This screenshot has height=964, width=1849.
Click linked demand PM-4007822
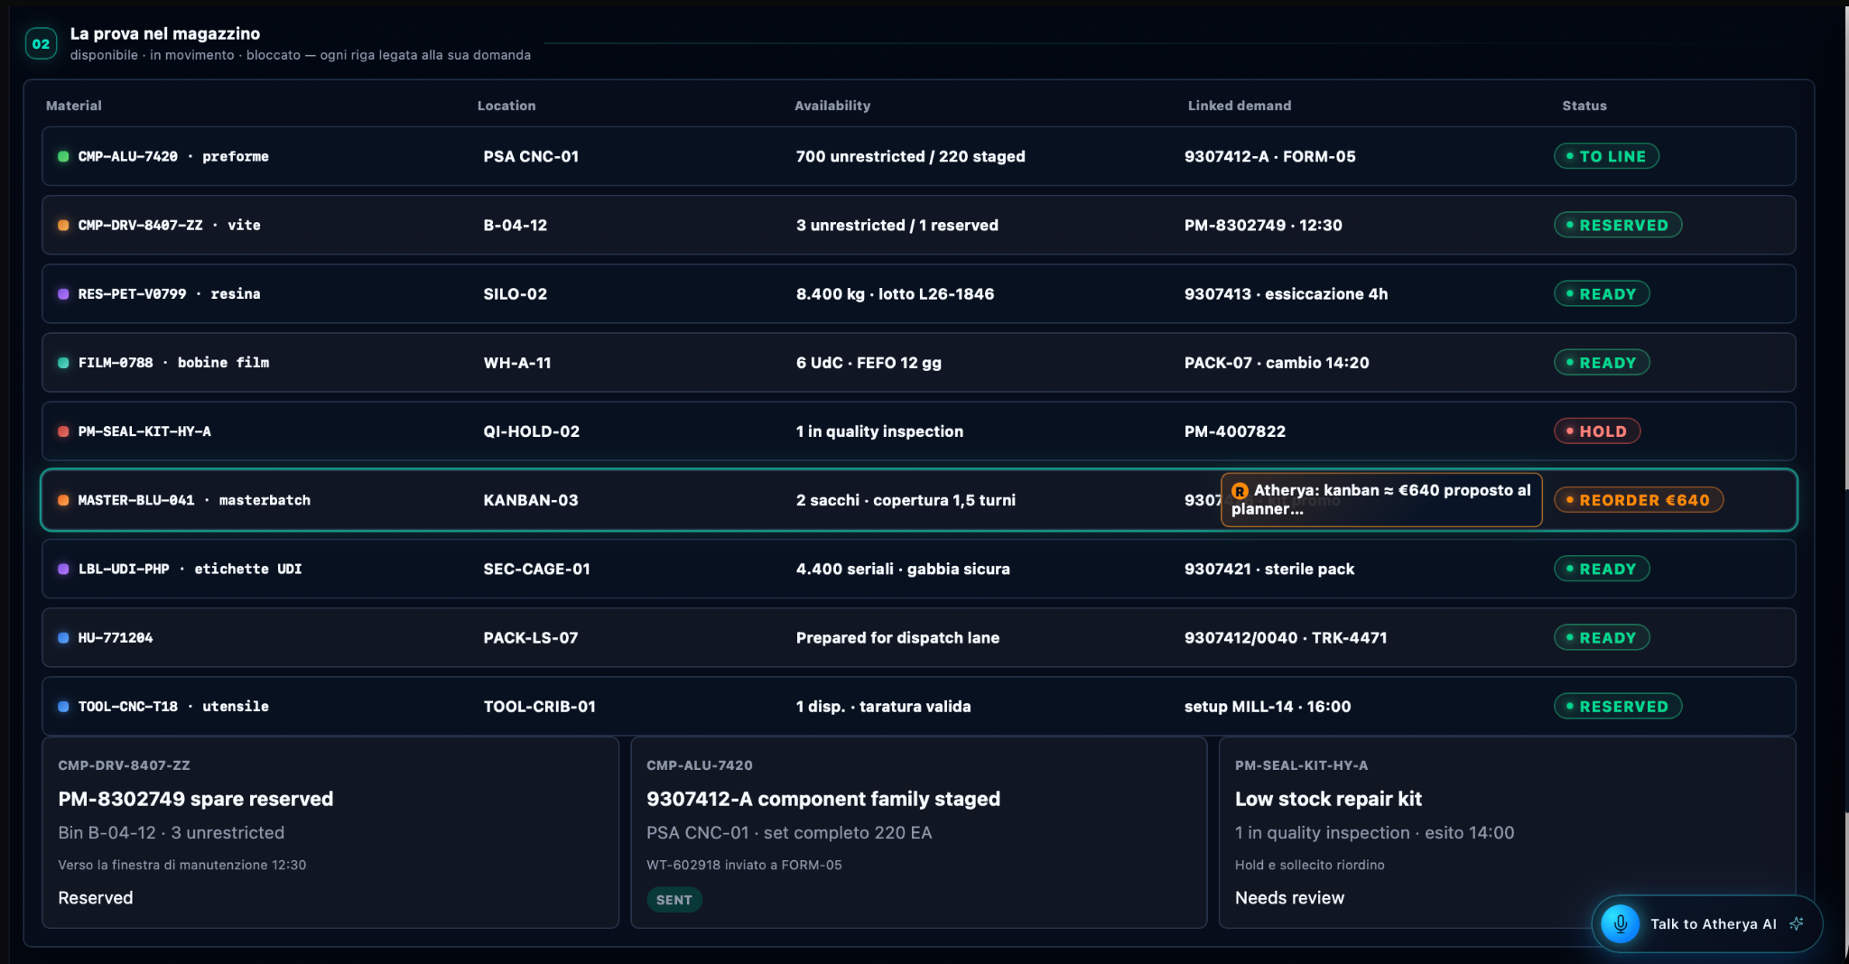[x=1235, y=431]
